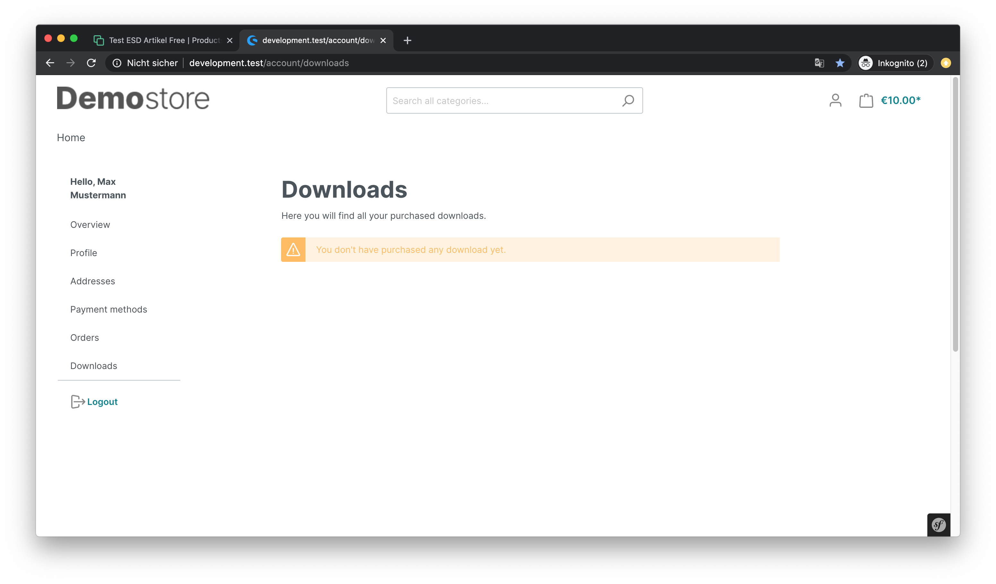Open the Inkognito profile button
Screen dimensions: 996x584
click(x=894, y=63)
